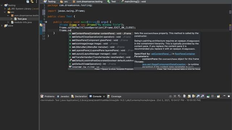Open RootPaneContainer link in Javadoc popup

click(x=185, y=54)
